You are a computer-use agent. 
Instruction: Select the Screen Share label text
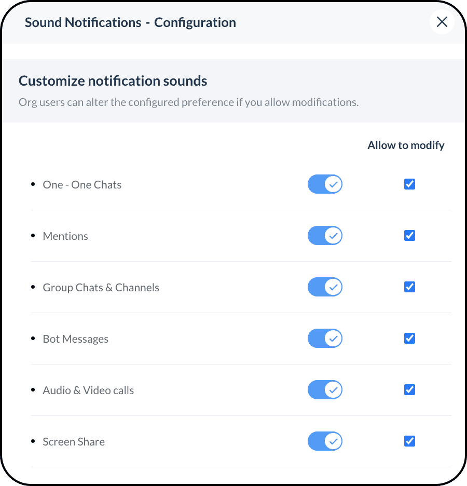[x=74, y=442]
